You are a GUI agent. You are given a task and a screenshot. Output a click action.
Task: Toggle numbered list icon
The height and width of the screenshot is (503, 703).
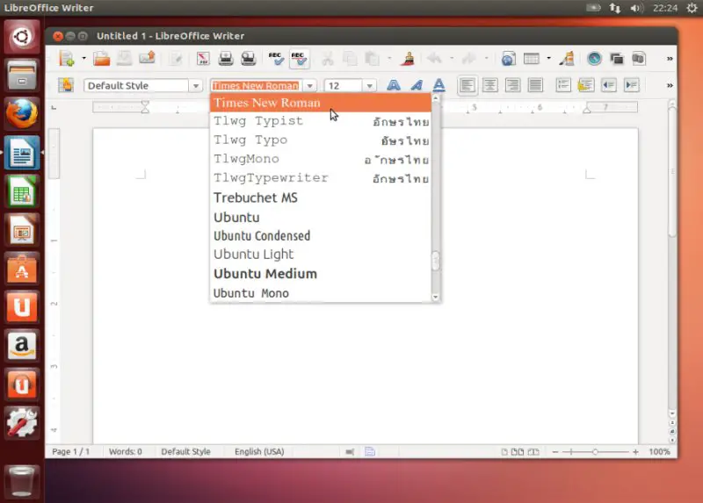(x=563, y=85)
